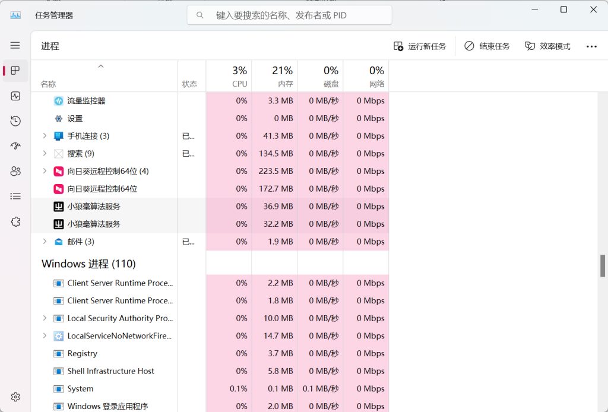Click the 设置 gear process icon
The width and height of the screenshot is (608, 412).
(59, 119)
